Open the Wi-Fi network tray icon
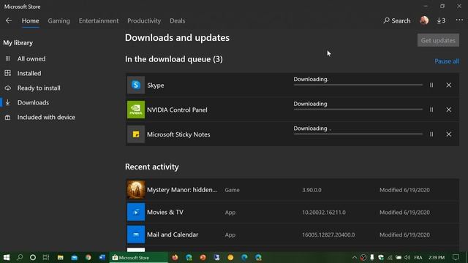The width and height of the screenshot is (468, 263). pos(390,257)
